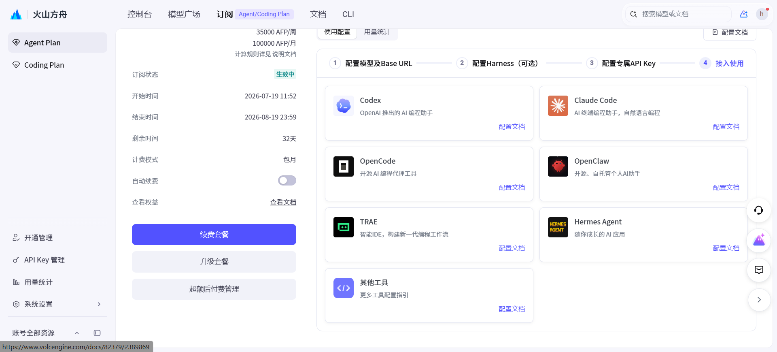Open the 订阅 top menu
Screen dimensions: 777x352
click(x=225, y=14)
